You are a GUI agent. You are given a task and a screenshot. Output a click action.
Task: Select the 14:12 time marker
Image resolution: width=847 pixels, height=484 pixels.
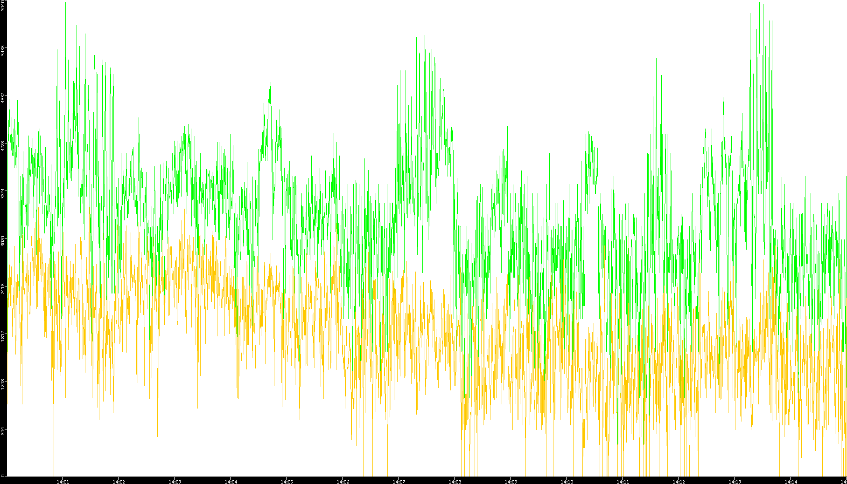point(679,481)
